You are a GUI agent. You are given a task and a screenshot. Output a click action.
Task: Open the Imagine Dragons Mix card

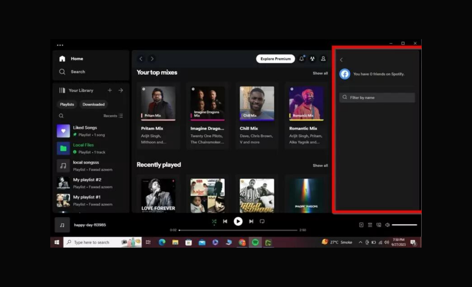(x=208, y=116)
